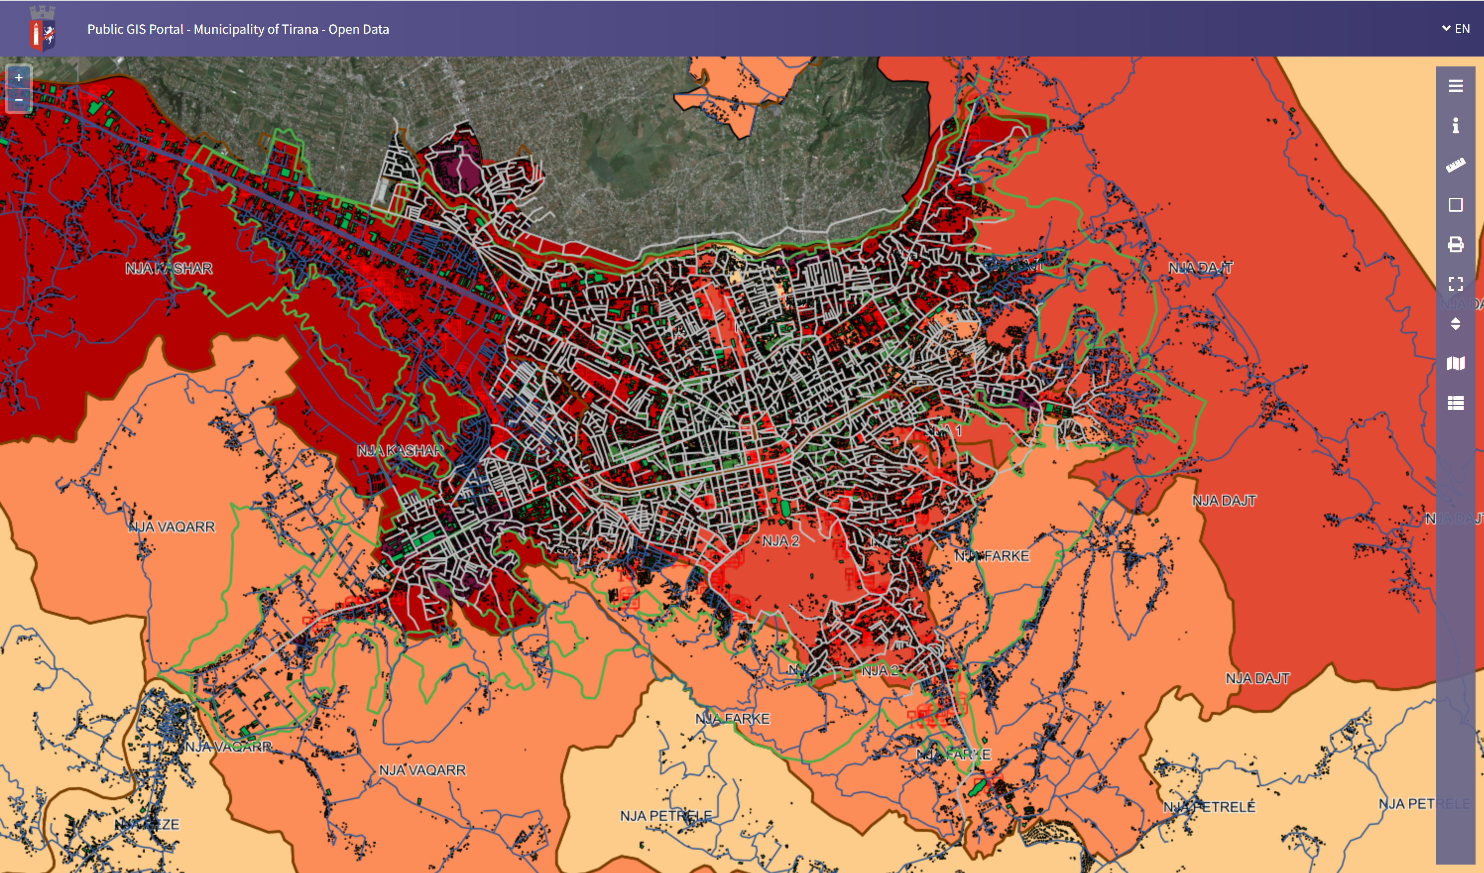Viewport: 1484px width, 873px height.
Task: Zoom in with the plus button
Action: pos(19,78)
